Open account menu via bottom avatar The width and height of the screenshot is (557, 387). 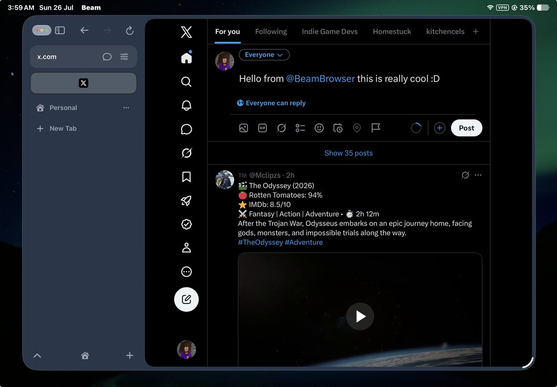(186, 350)
